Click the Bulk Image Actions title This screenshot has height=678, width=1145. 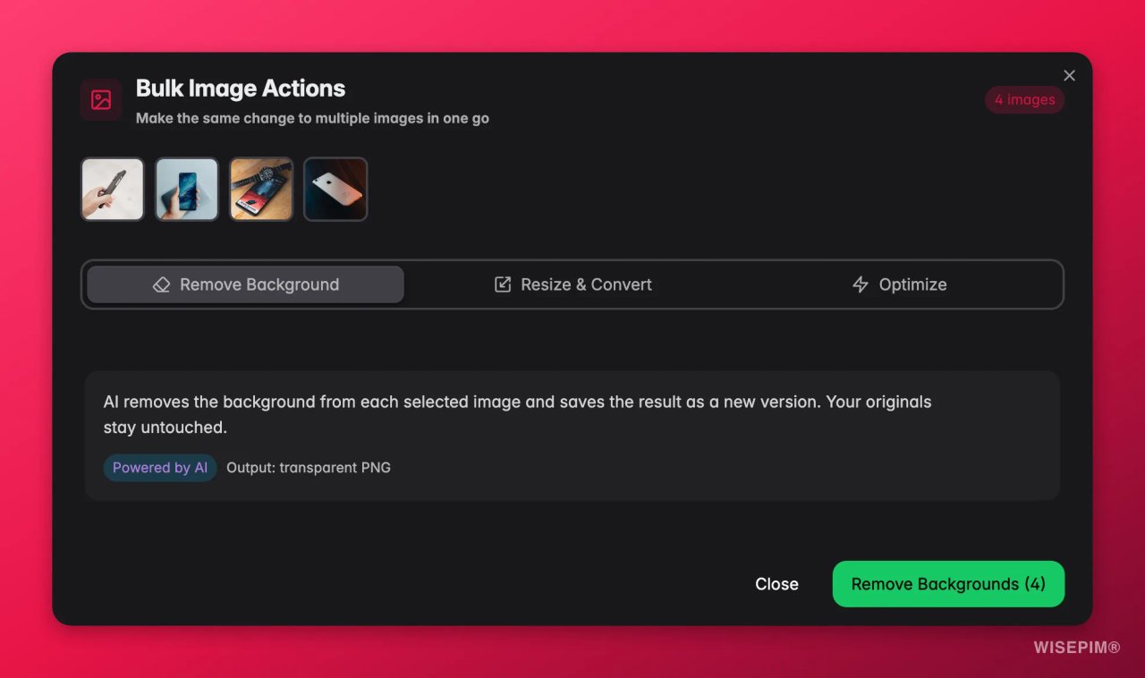click(x=241, y=89)
